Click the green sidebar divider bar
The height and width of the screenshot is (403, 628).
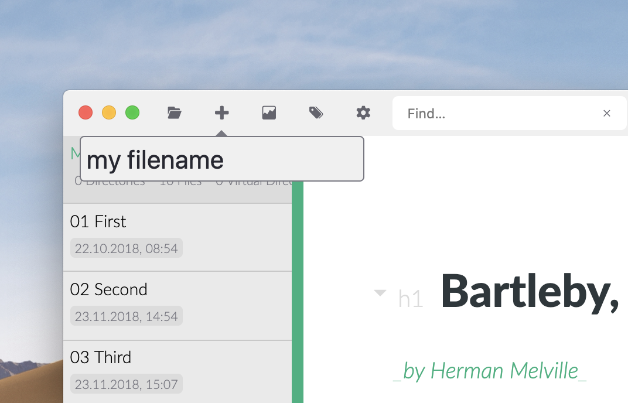tap(298, 293)
